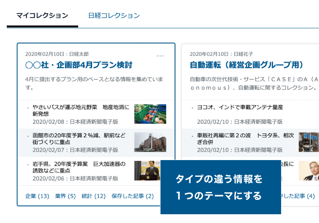Switch to the マイコレクション tab
The width and height of the screenshot is (319, 223).
coord(42,16)
